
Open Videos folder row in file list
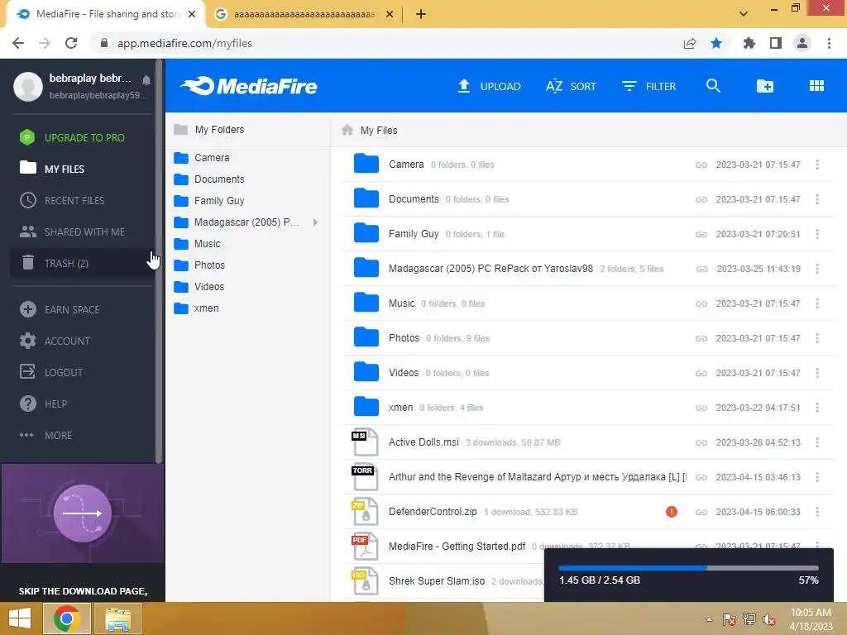click(x=589, y=373)
